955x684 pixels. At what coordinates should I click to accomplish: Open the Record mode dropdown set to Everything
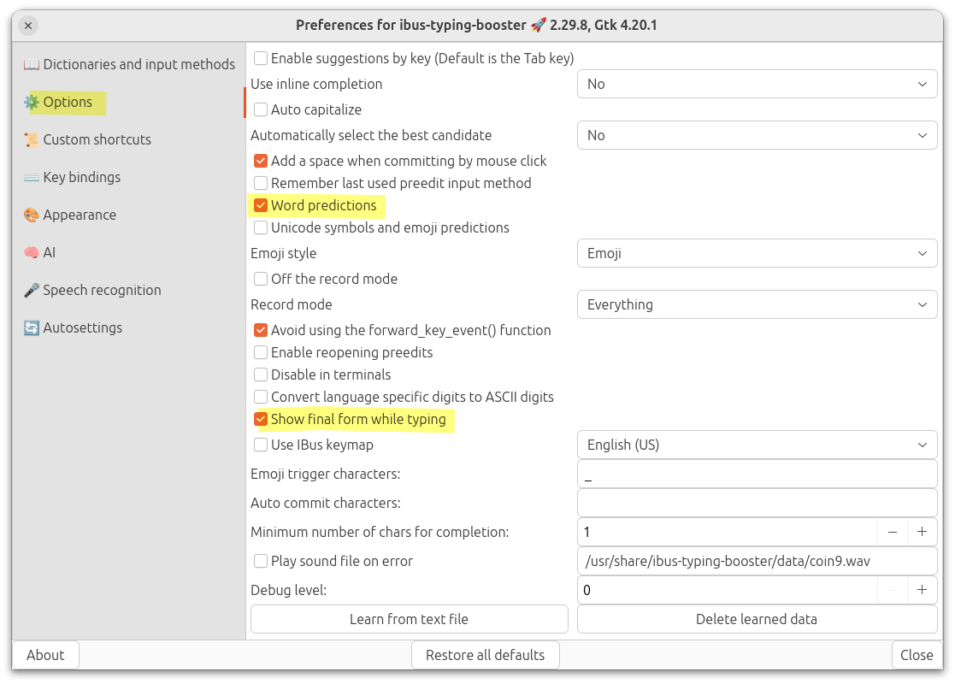pyautogui.click(x=757, y=305)
